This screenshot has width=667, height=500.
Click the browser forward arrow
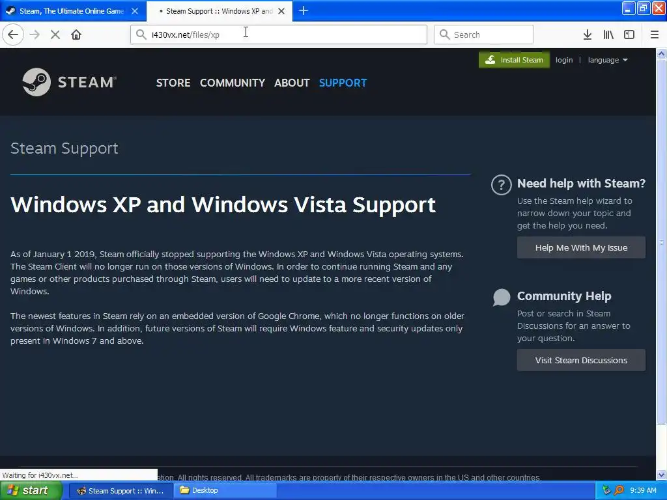pos(35,35)
